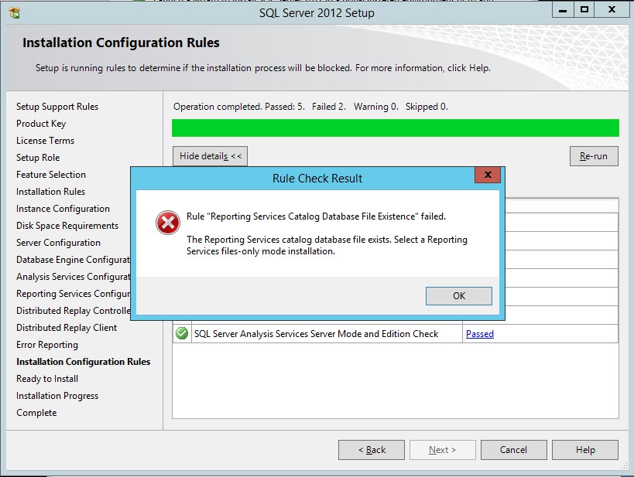Select Distributed Replay Controller step
Screen dimensions: 634x477
coord(74,311)
